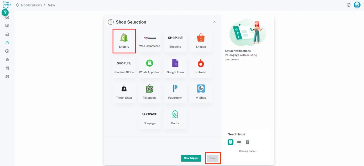Image resolution: width=364 pixels, height=166 pixels.
Task: Select the Shopage shop tile
Action: 150,118
